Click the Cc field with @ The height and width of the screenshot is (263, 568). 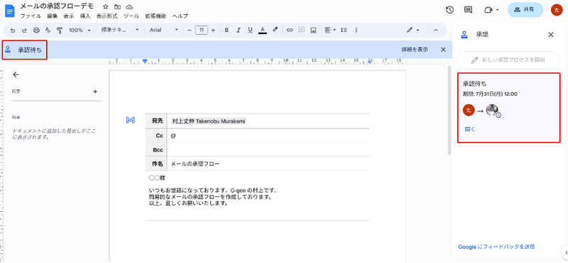[268, 135]
